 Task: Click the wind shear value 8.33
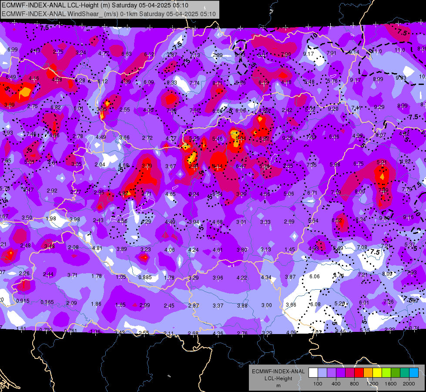172,82
